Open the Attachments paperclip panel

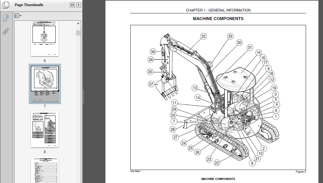pyautogui.click(x=6, y=31)
